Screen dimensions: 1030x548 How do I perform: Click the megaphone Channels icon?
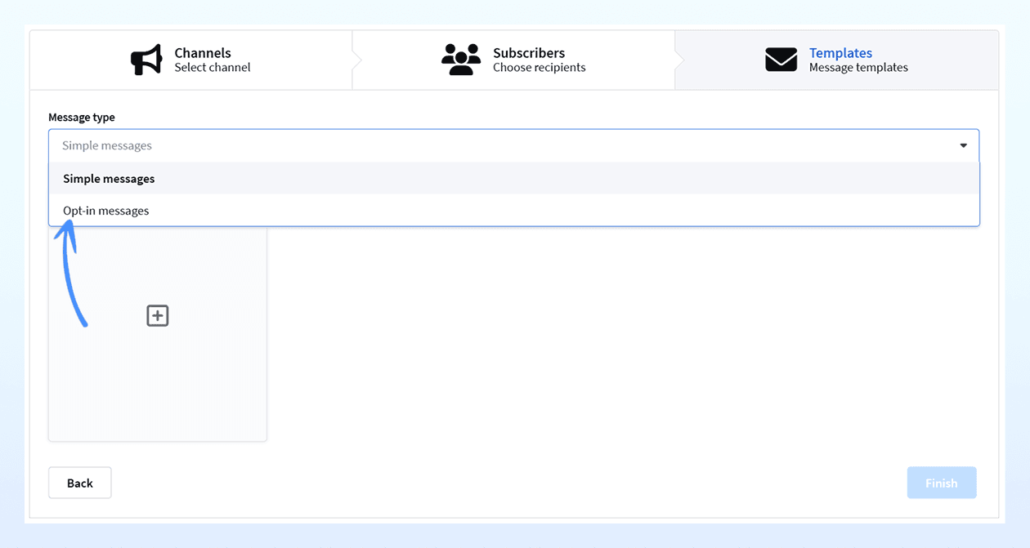[147, 60]
